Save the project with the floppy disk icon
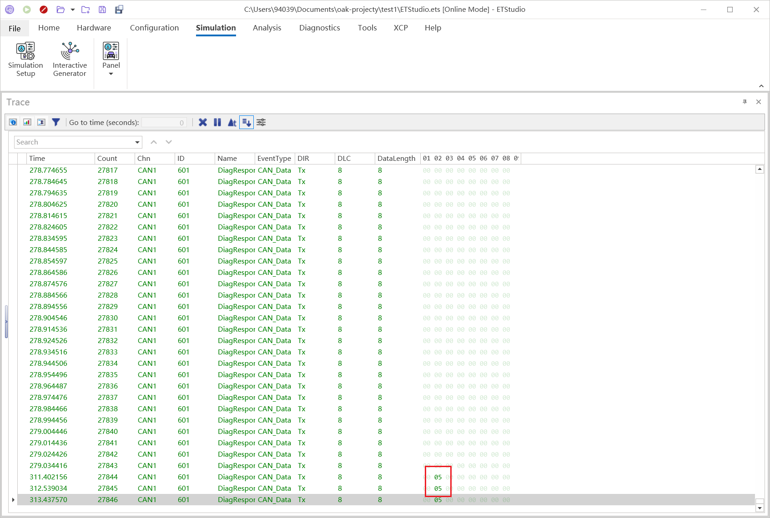Screen dimensions: 770x518 [102, 10]
